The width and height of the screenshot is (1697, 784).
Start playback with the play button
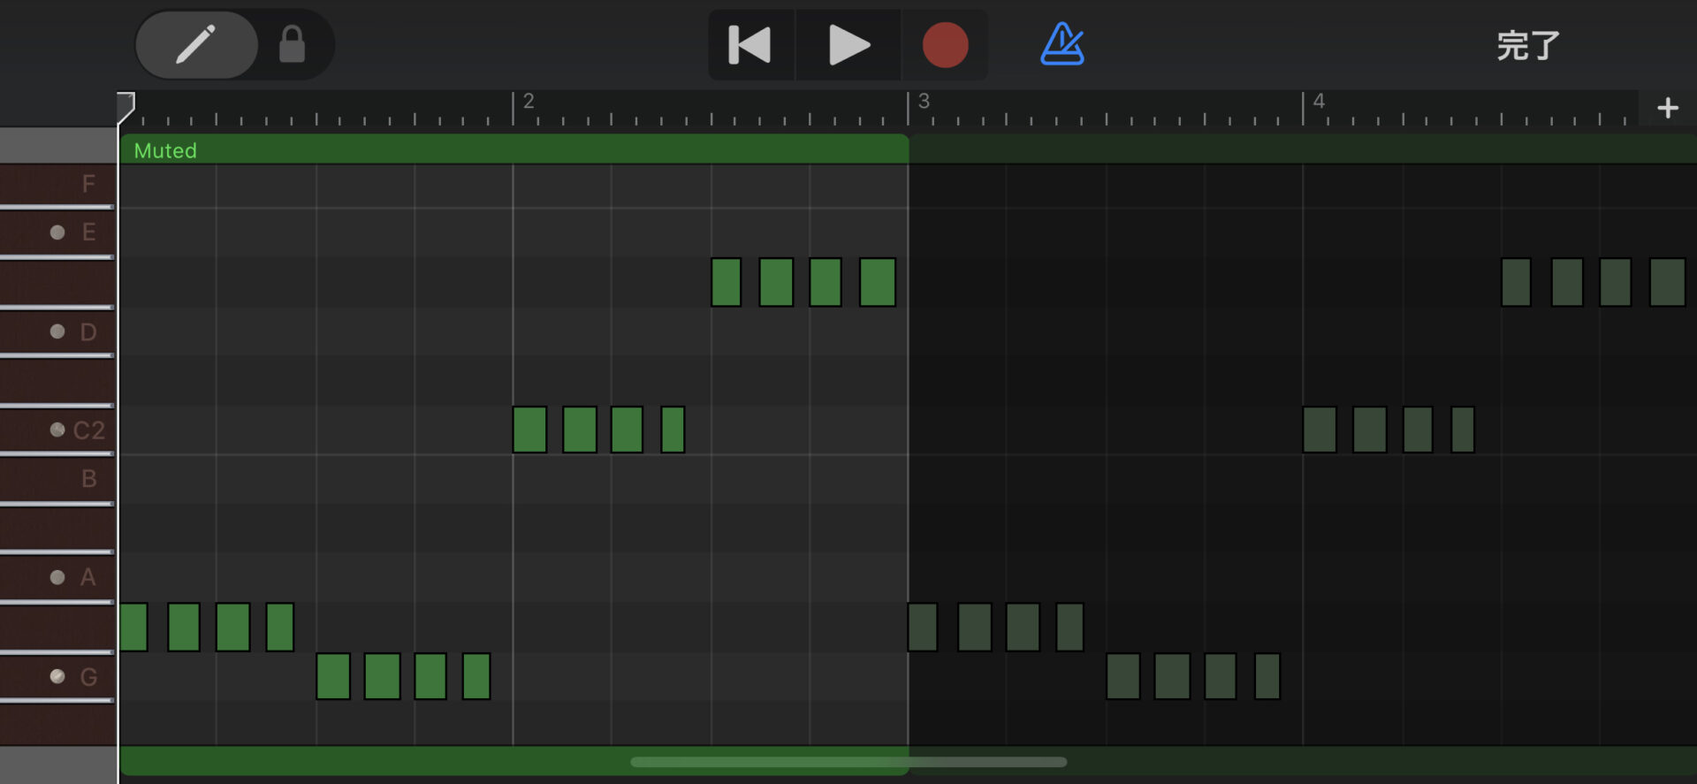(848, 45)
